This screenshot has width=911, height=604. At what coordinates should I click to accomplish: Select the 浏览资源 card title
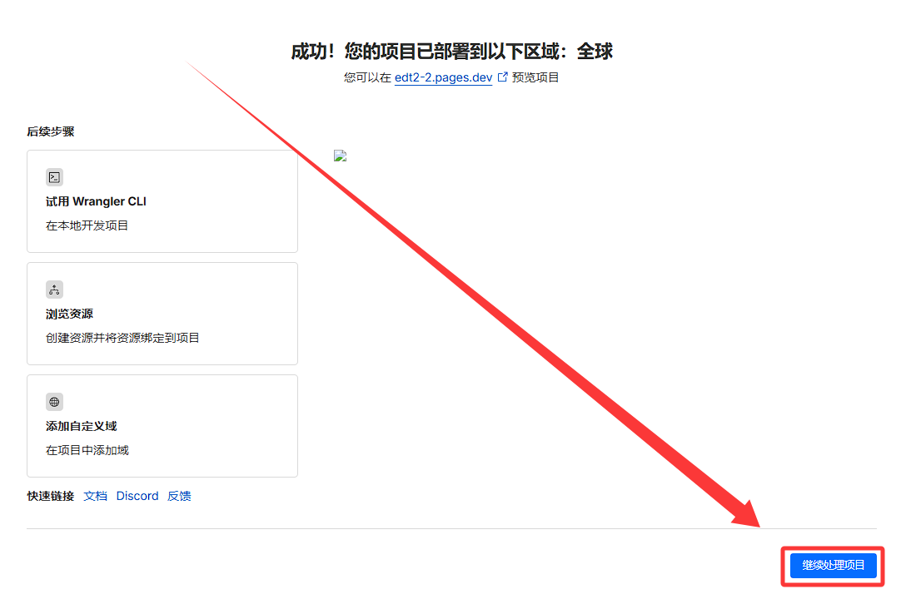[x=69, y=314]
